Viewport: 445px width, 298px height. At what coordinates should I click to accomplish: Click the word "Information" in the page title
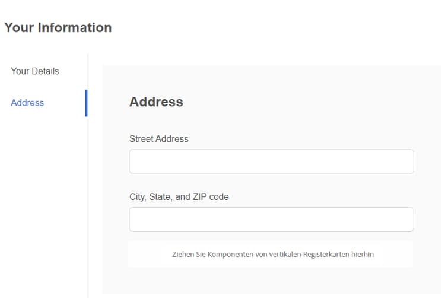(75, 27)
